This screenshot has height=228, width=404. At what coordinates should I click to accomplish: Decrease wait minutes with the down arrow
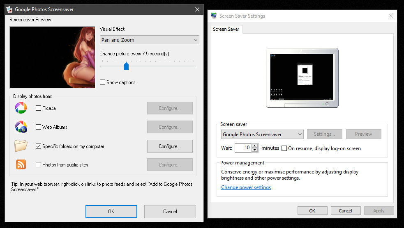click(x=254, y=150)
